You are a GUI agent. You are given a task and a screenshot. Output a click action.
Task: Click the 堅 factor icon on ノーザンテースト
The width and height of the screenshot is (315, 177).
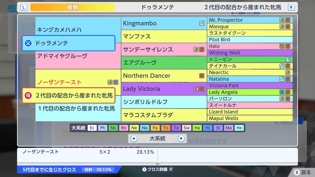point(116,82)
